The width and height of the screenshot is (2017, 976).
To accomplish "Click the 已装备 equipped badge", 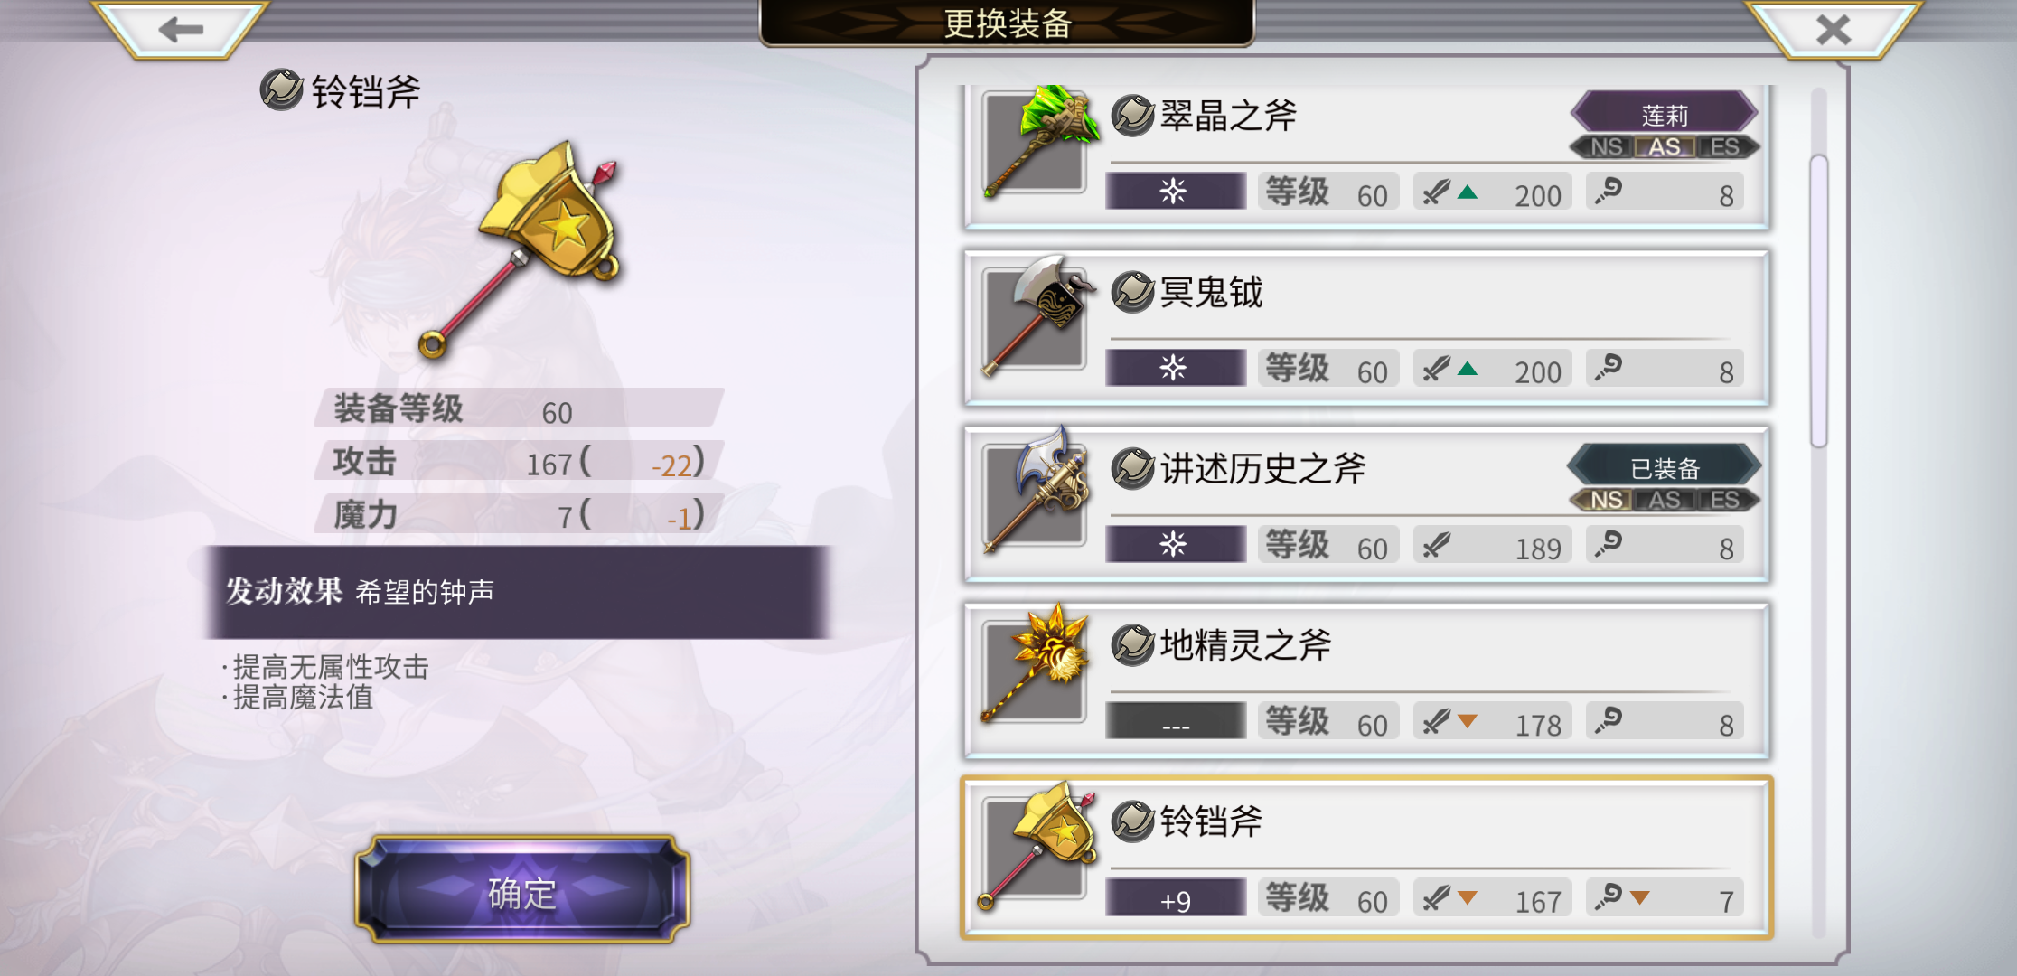I will [x=1665, y=467].
